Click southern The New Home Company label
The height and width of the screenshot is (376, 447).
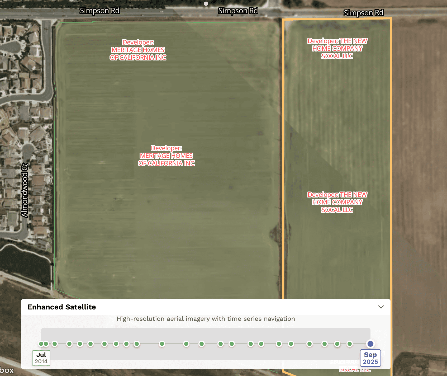pyautogui.click(x=337, y=202)
